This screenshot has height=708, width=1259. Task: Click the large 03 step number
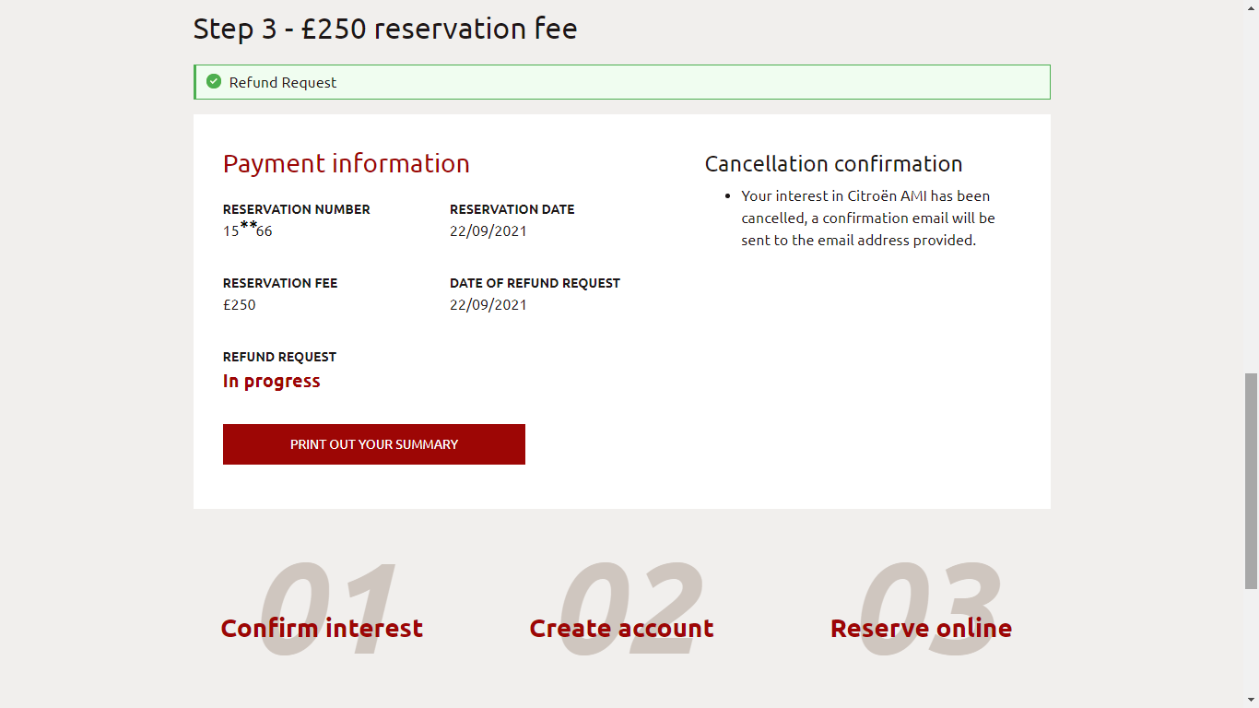point(929,609)
